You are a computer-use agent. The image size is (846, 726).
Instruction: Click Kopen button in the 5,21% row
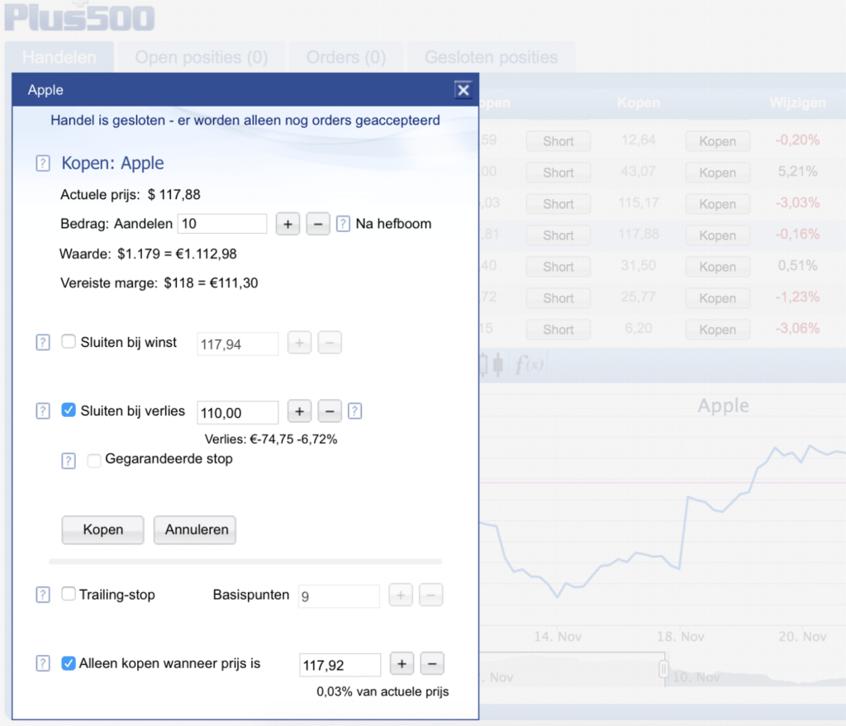[x=717, y=173]
